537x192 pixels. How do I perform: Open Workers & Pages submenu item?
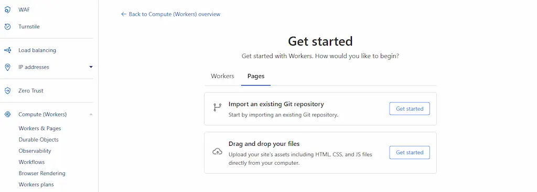pyautogui.click(x=40, y=128)
